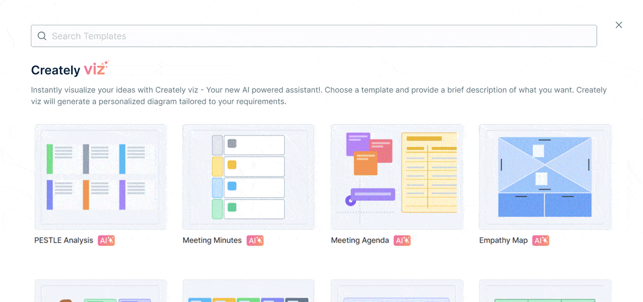Choose the Meeting Agenda template thumbnail

point(397,177)
